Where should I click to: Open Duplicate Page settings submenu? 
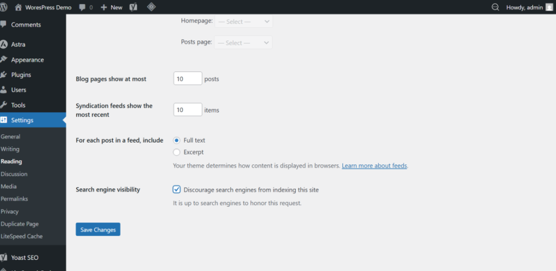click(x=20, y=224)
